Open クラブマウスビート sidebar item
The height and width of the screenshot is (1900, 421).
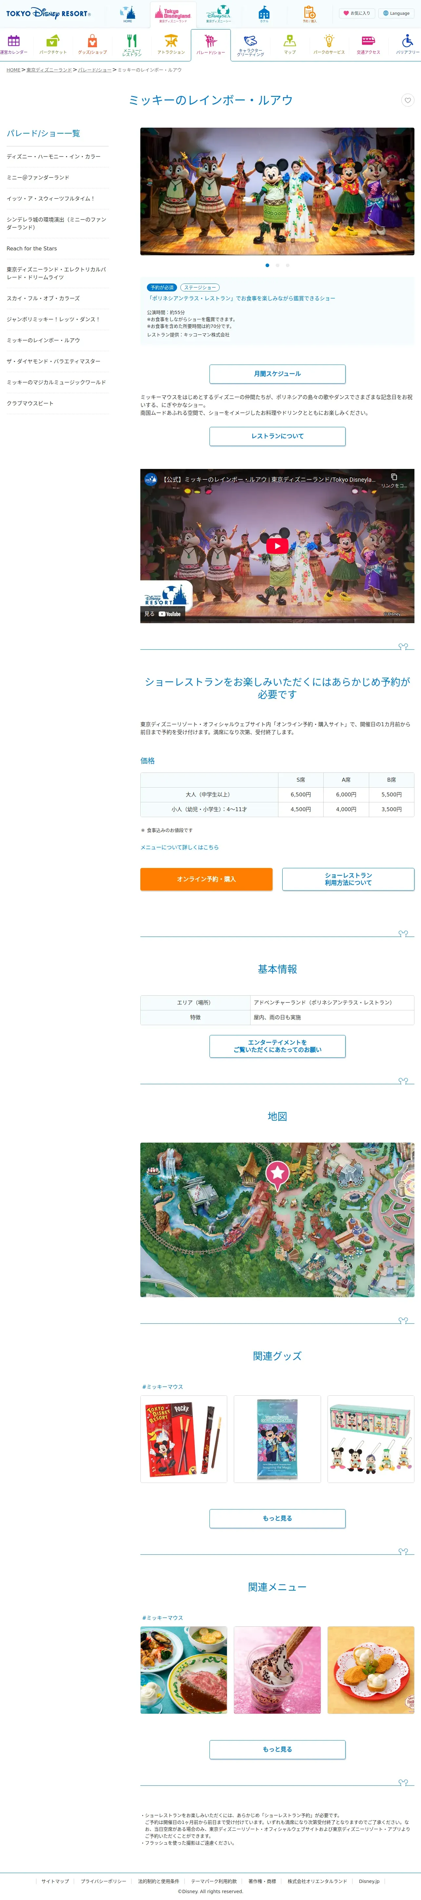(x=57, y=403)
